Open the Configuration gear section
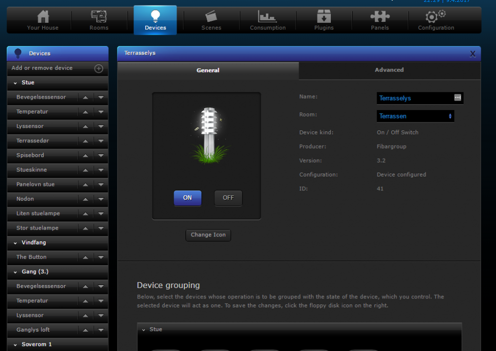 (x=436, y=20)
